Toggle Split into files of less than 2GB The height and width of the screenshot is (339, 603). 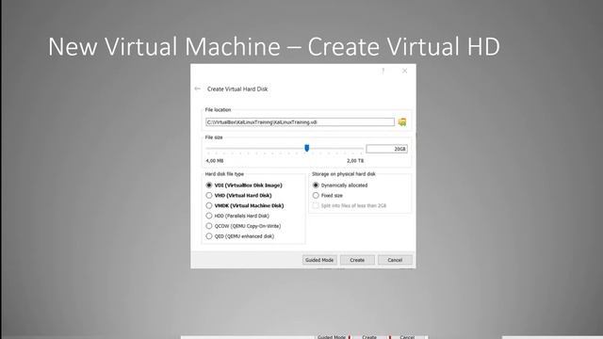click(x=350, y=205)
